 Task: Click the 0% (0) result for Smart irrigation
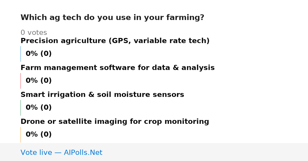[38, 108]
